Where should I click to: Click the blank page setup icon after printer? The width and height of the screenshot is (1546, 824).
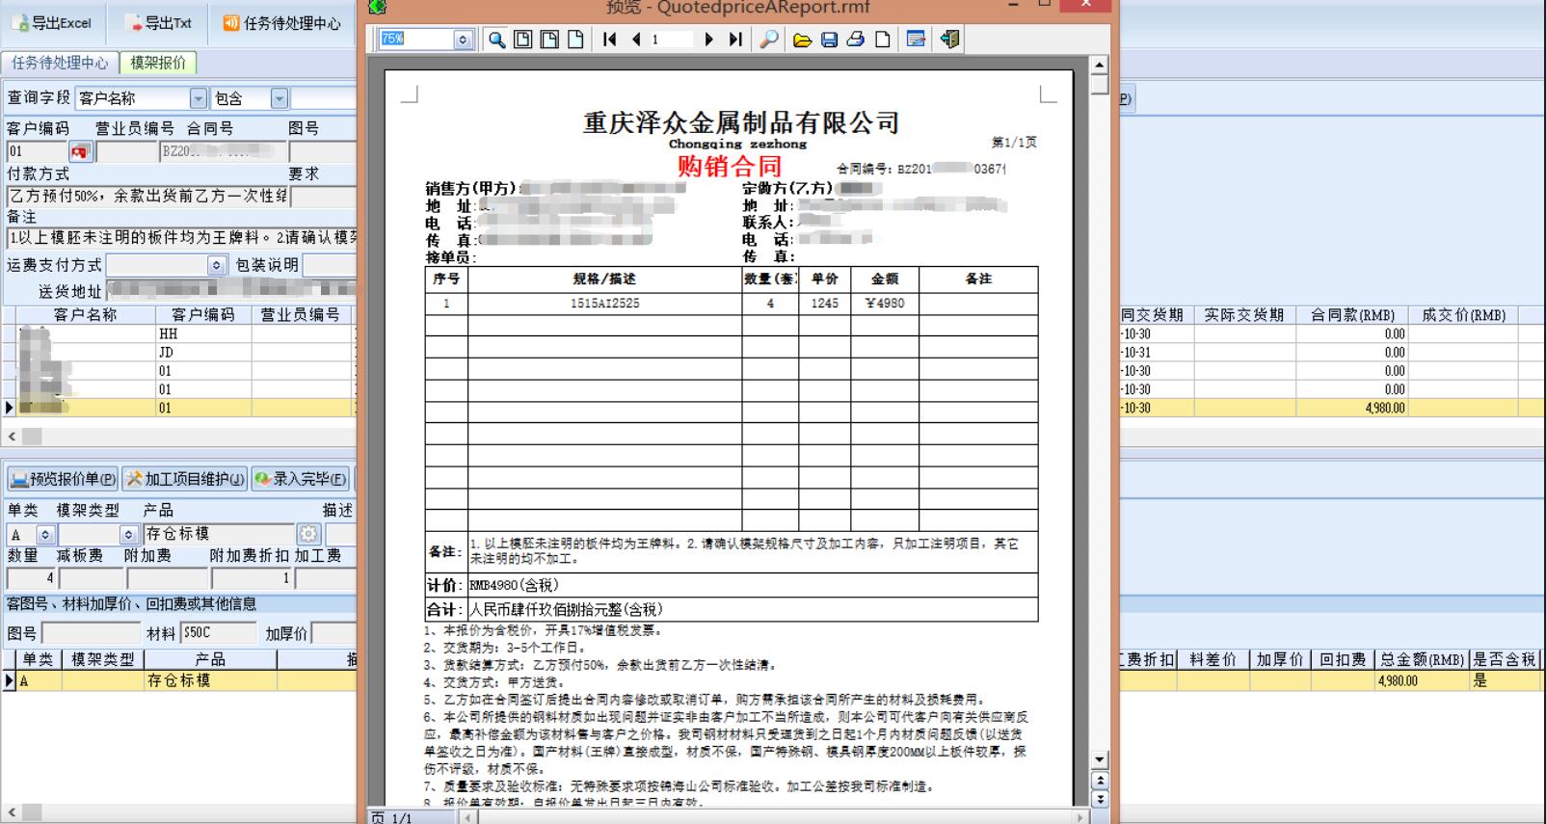coord(882,40)
